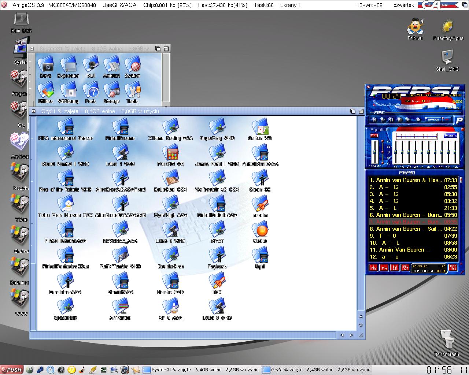This screenshot has width=469, height=375.
Task: Open the speaker app in the taskbar
Action: click(61, 370)
